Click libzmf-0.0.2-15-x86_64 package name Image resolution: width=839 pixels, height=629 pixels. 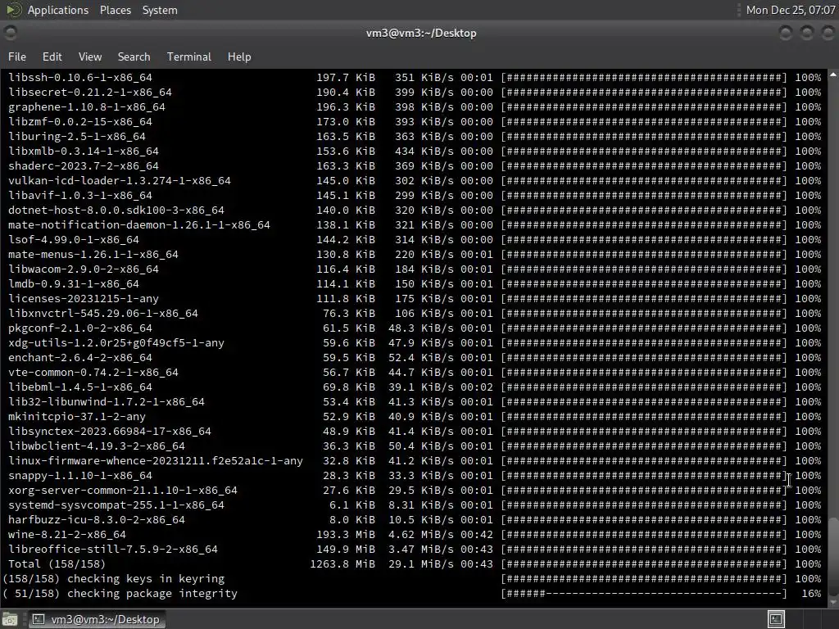click(x=80, y=121)
